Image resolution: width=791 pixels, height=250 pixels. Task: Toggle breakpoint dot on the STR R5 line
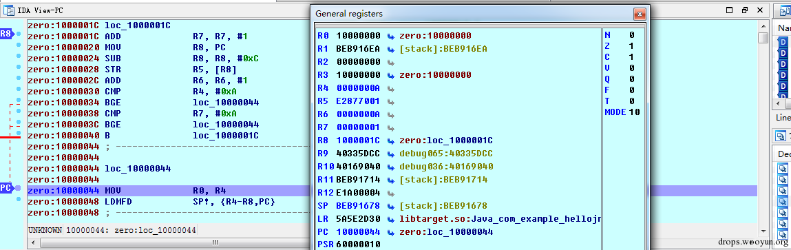pos(18,67)
